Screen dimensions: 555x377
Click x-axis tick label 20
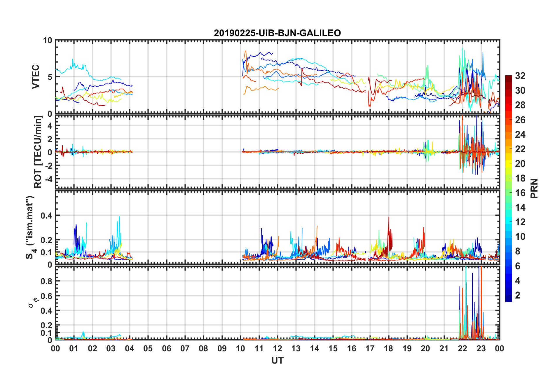pyautogui.click(x=425, y=348)
